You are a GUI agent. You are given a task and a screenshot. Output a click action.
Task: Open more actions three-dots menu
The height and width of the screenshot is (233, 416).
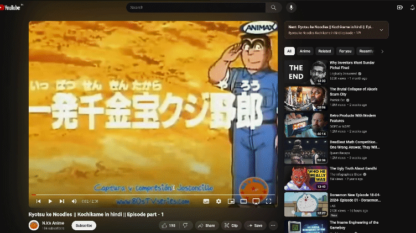pyautogui.click(x=273, y=226)
